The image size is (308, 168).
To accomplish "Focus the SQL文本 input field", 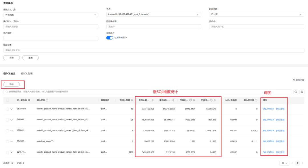I will pos(154,50).
